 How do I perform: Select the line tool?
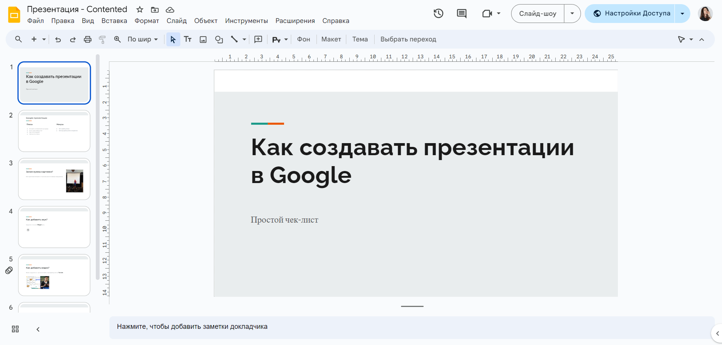234,39
